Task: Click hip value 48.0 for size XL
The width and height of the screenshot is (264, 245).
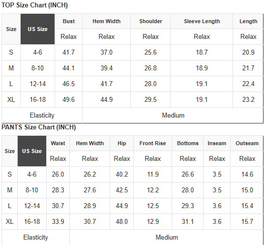Action: [122, 221]
